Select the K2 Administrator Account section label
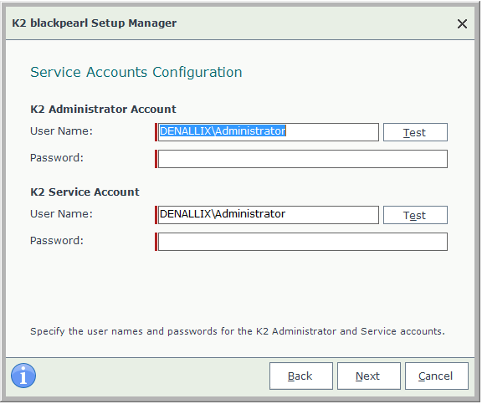Screen dimensions: 482x404 pyautogui.click(x=103, y=109)
